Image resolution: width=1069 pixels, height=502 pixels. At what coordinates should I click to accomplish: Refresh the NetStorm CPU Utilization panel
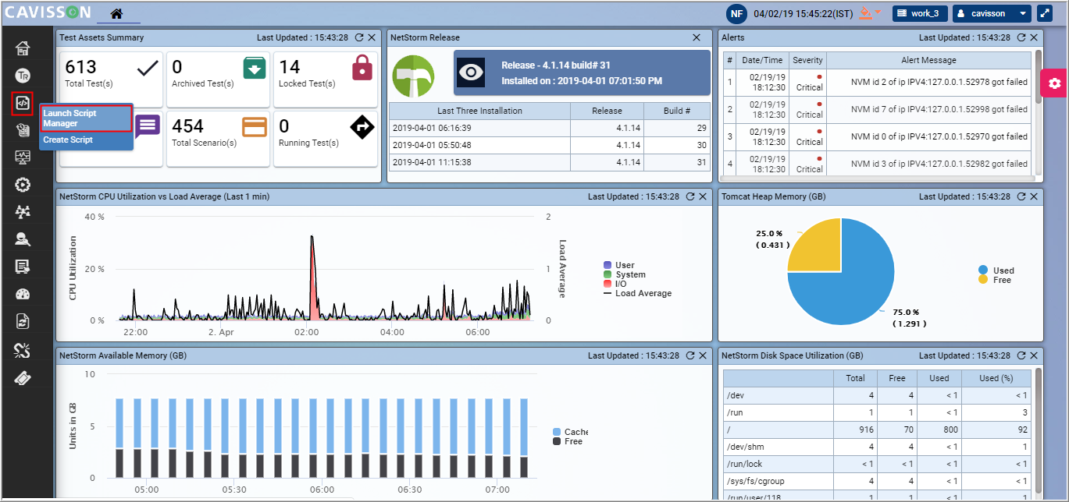(x=690, y=196)
